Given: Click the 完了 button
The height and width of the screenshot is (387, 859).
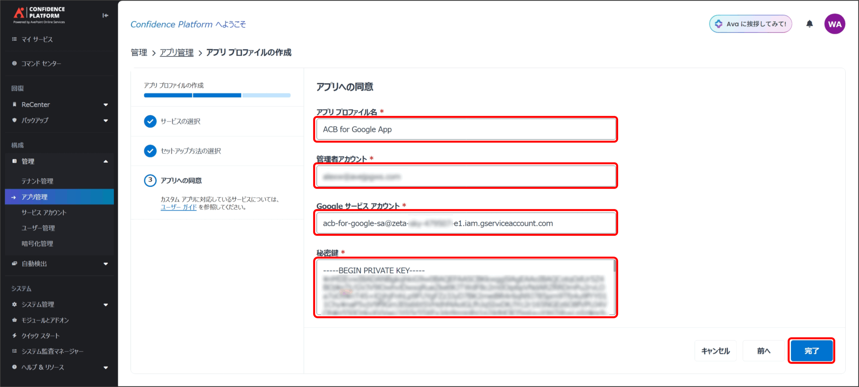Looking at the screenshot, I should 811,351.
